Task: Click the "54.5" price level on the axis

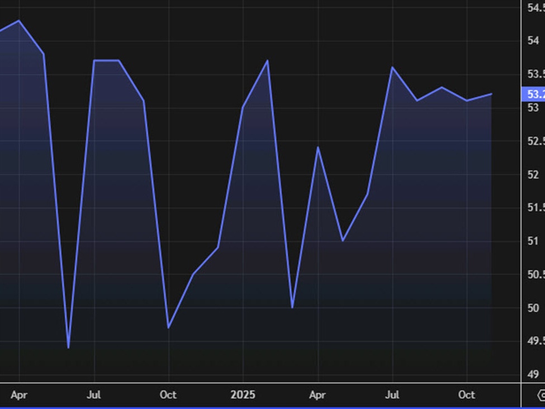Action: (x=534, y=7)
